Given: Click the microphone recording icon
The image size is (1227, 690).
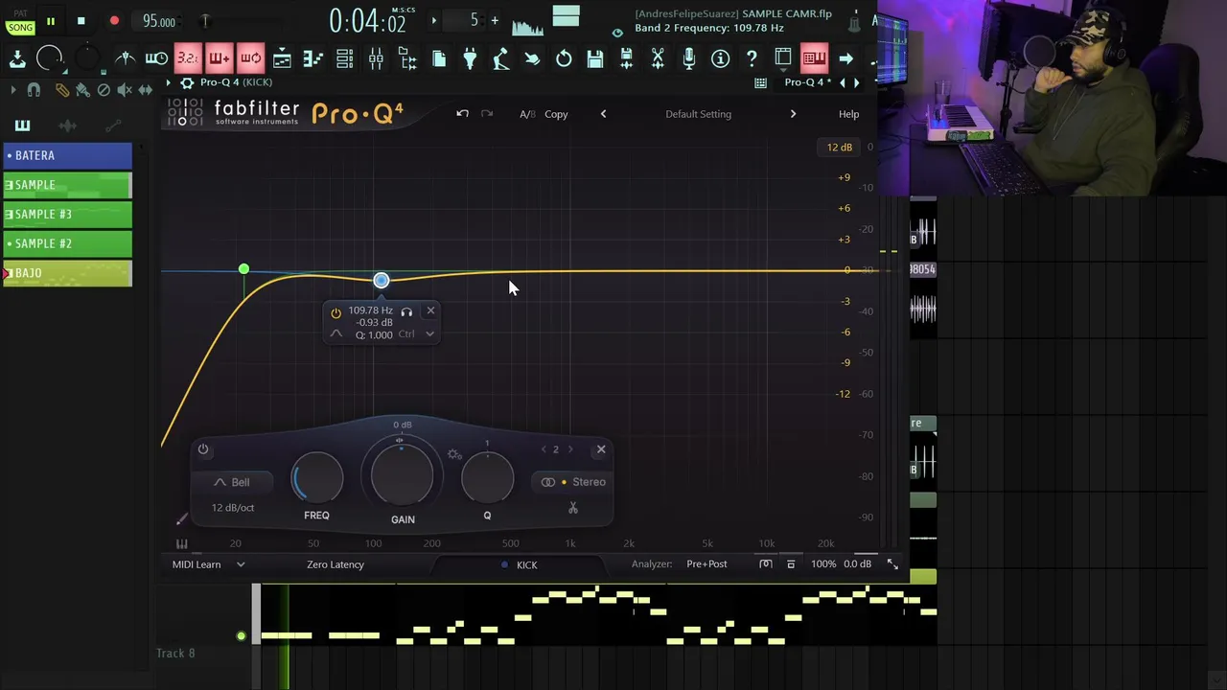Looking at the screenshot, I should pyautogui.click(x=688, y=58).
